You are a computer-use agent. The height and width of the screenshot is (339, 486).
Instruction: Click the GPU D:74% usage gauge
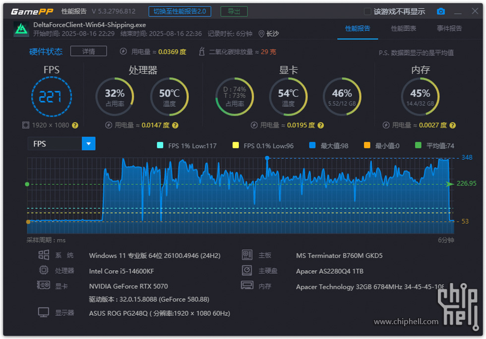(x=235, y=97)
